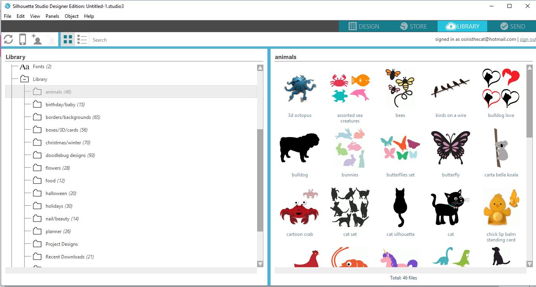Viewport: 536px width, 287px height.
Task: Click the Total: 46 files status text
Action: pos(403,278)
